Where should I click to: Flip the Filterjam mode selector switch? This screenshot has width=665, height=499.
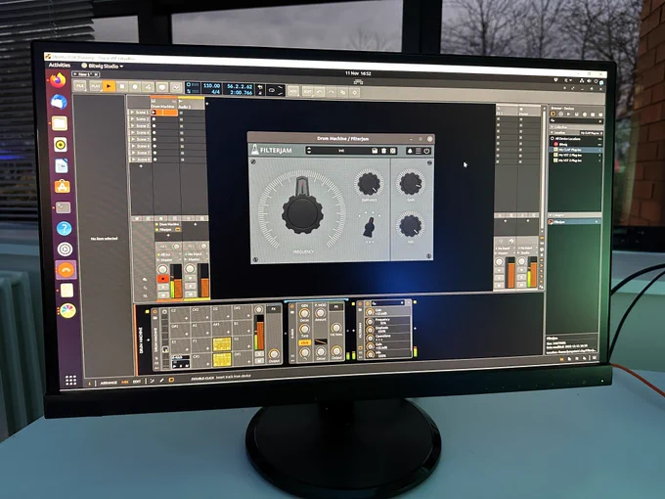point(369,227)
